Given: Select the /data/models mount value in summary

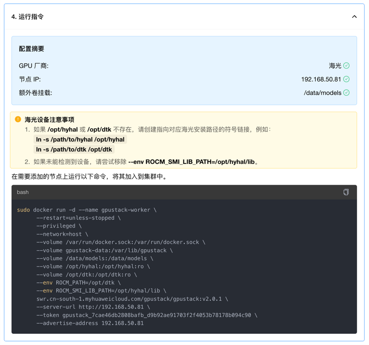Looking at the screenshot, I should point(322,92).
